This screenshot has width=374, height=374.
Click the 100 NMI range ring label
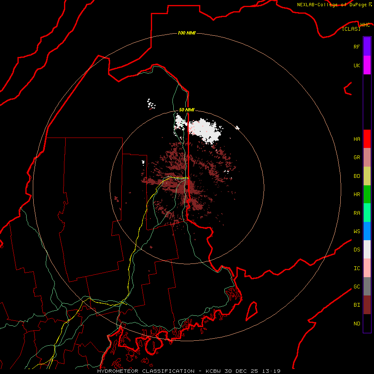click(x=187, y=33)
